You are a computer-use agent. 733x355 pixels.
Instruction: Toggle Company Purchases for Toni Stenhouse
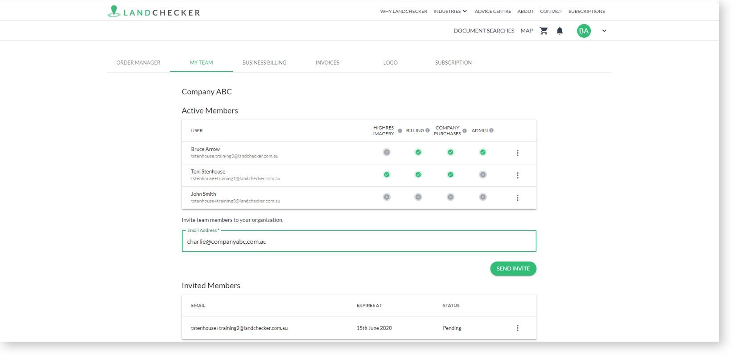[x=451, y=174]
